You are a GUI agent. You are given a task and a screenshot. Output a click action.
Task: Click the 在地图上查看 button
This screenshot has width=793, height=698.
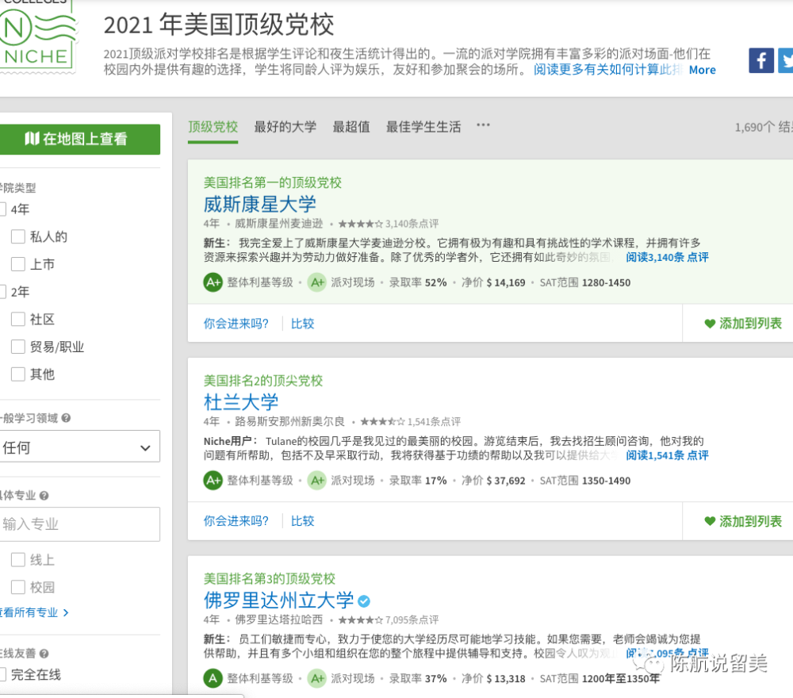79,139
